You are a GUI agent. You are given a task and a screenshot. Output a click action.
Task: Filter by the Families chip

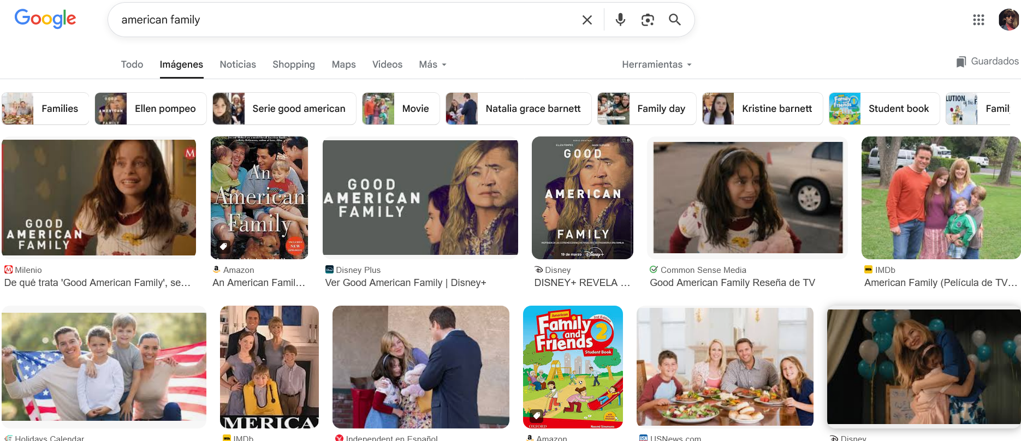45,109
